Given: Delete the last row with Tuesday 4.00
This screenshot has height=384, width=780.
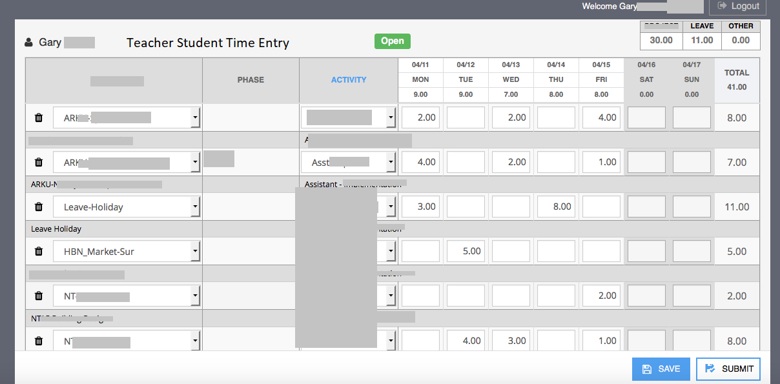Looking at the screenshot, I should coord(39,341).
